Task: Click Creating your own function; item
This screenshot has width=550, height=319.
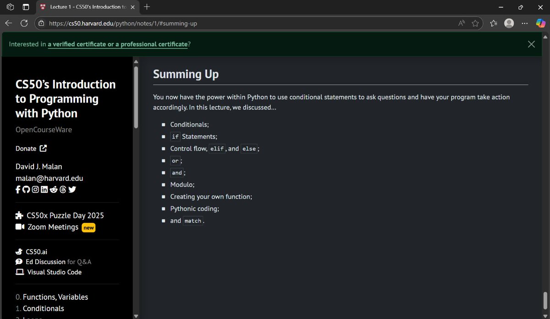Action: (211, 196)
